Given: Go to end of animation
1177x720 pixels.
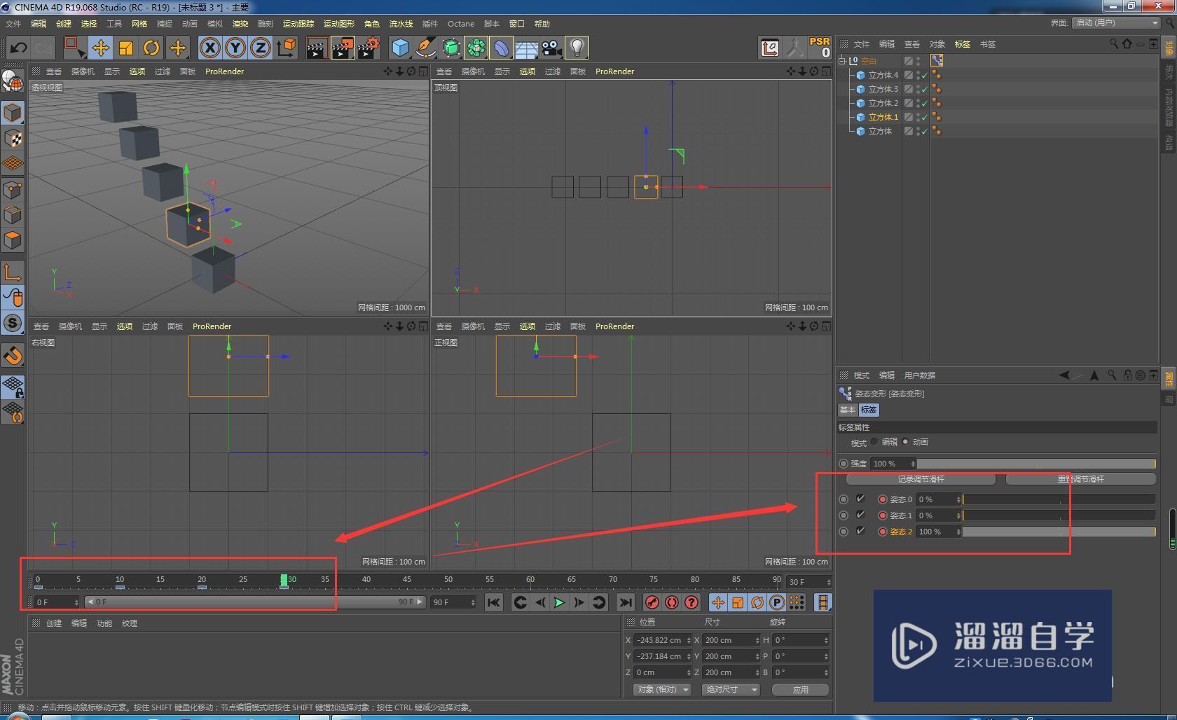Looking at the screenshot, I should pos(625,602).
